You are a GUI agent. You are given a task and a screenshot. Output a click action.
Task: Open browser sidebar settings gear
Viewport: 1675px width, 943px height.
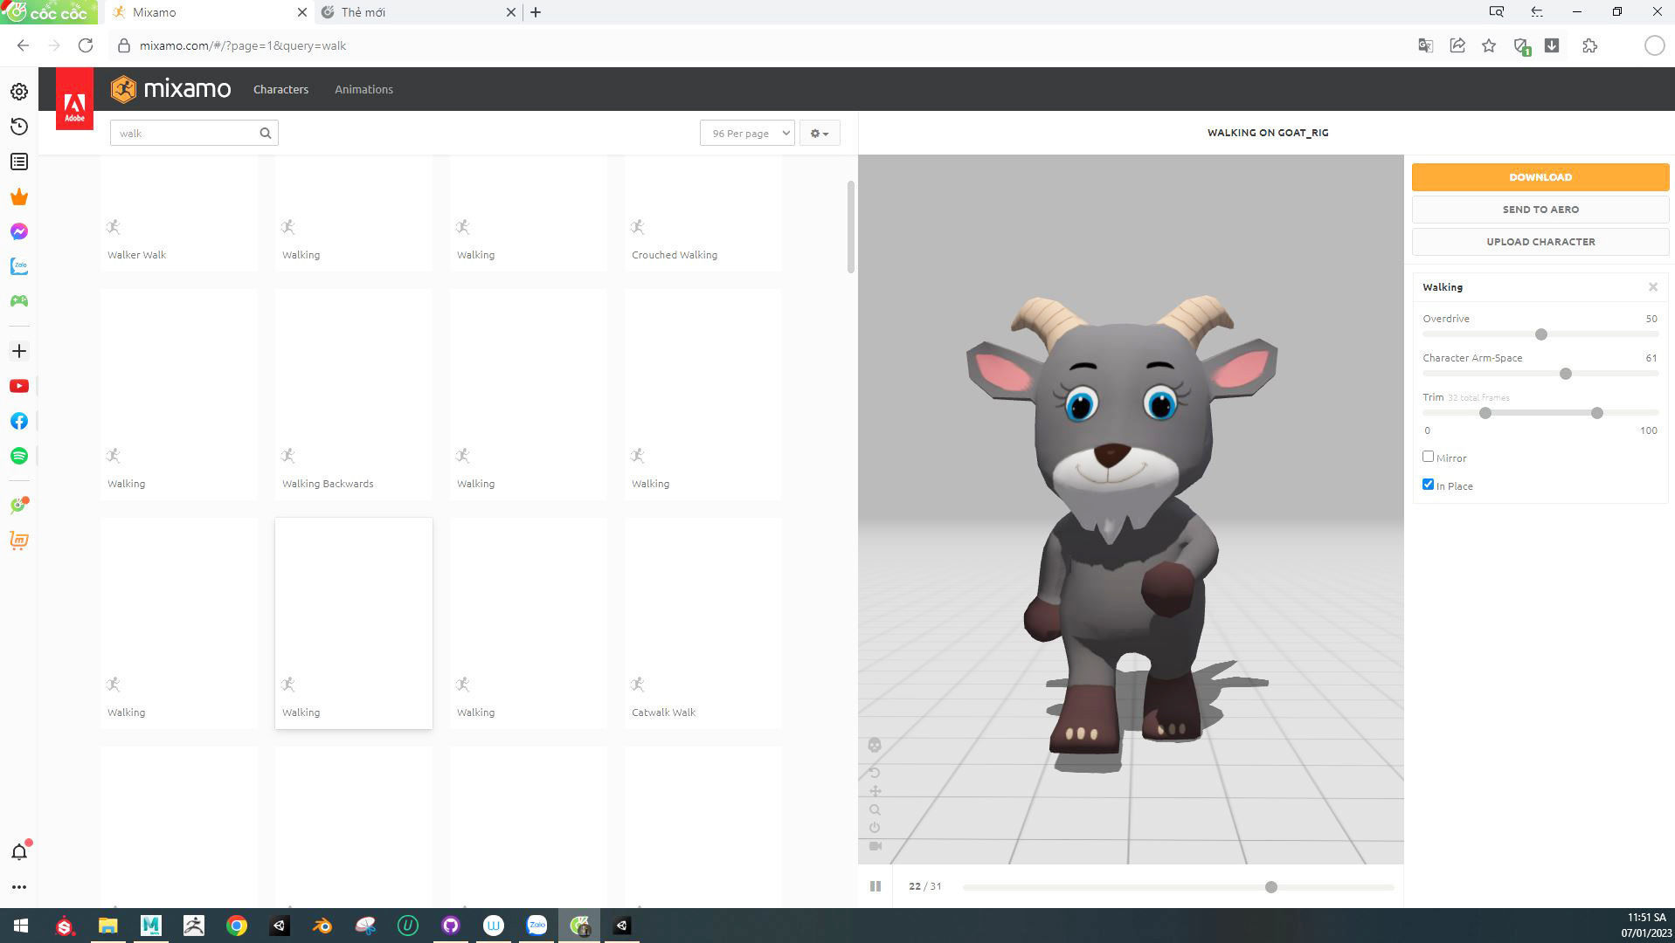[19, 92]
